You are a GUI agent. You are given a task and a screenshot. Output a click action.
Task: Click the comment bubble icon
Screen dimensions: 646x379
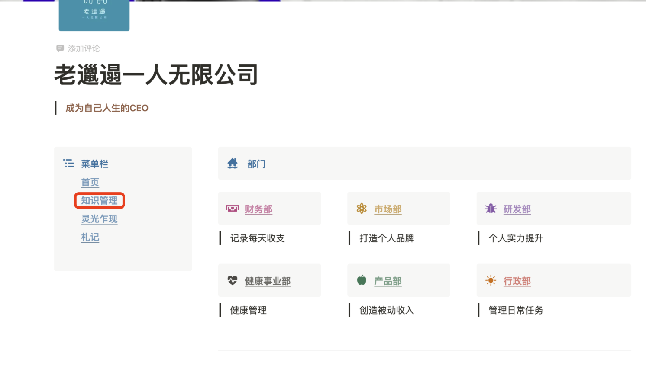click(x=60, y=48)
